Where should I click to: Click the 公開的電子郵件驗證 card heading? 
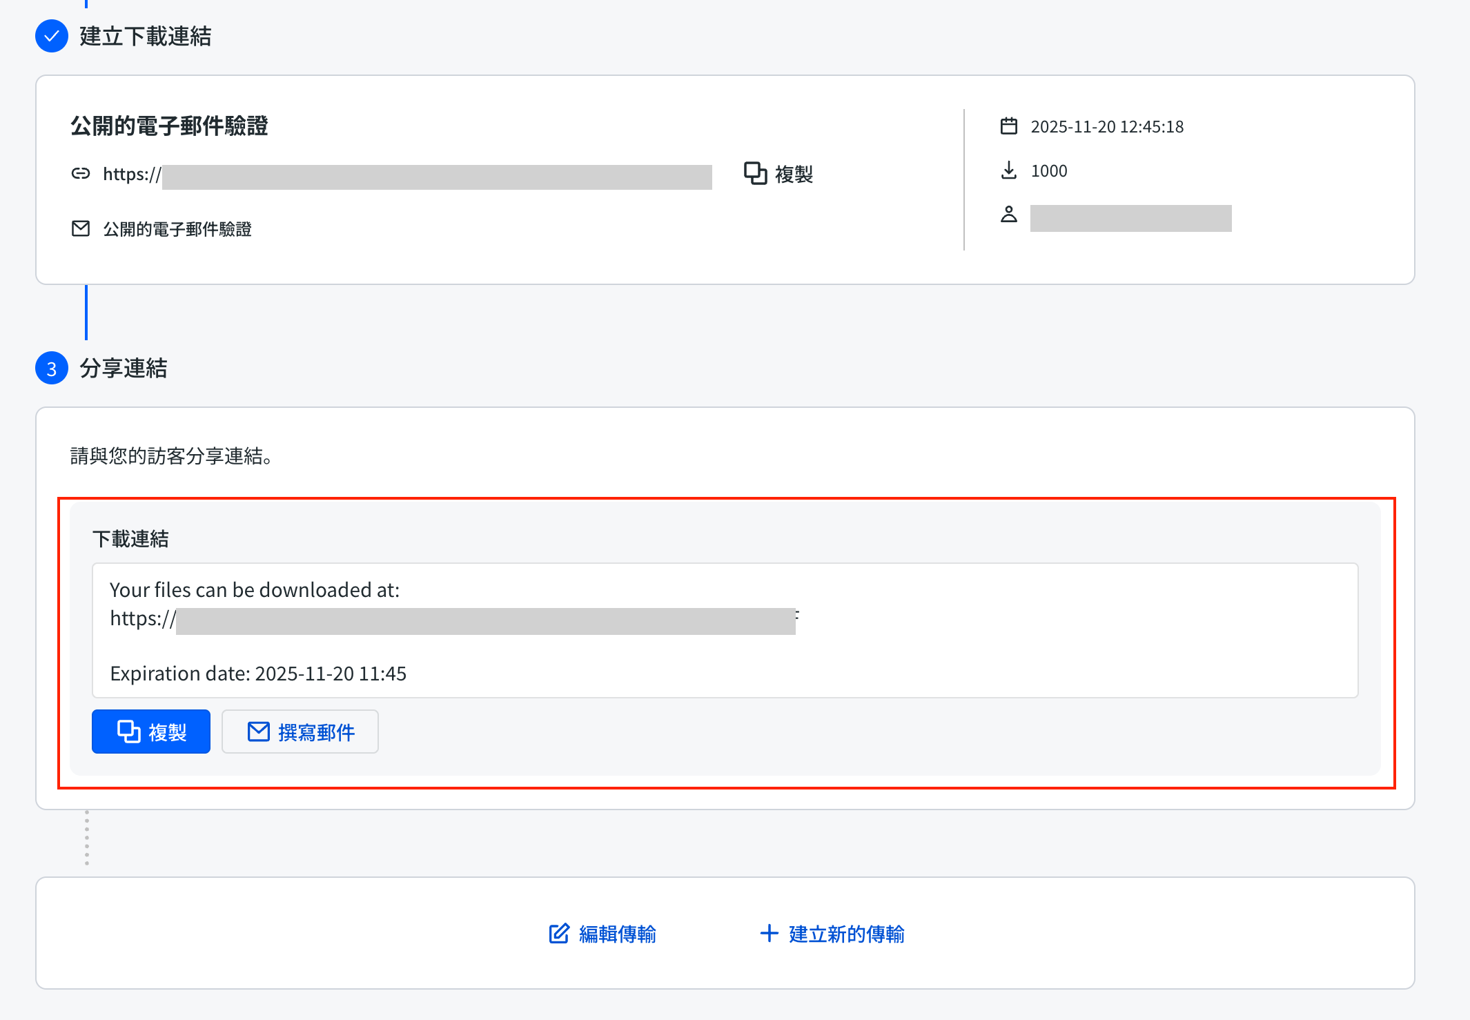click(169, 126)
